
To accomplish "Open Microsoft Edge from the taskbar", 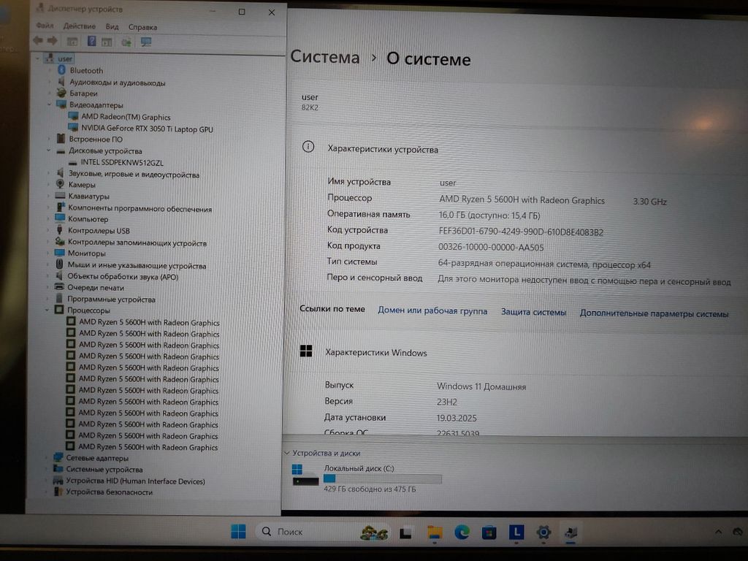I will [x=462, y=533].
